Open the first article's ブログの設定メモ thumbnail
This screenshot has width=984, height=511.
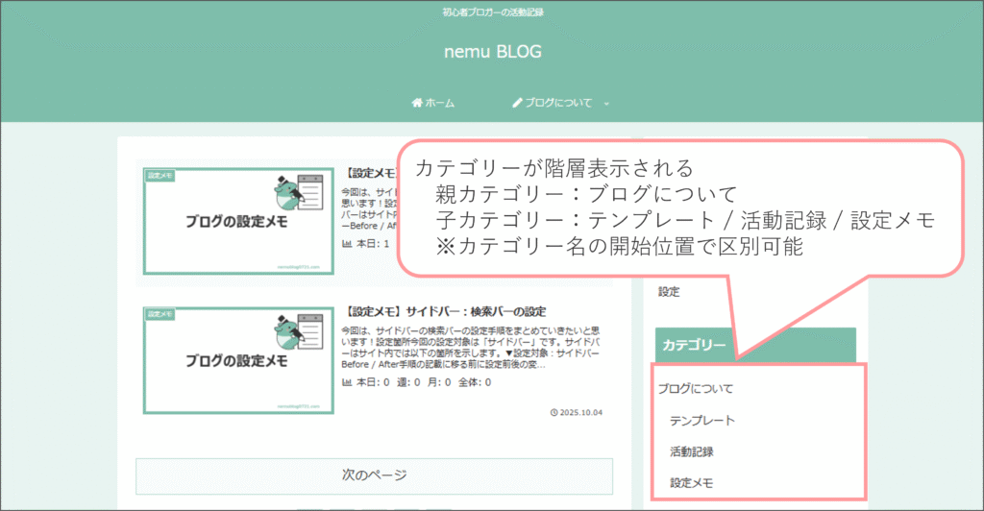click(x=237, y=222)
